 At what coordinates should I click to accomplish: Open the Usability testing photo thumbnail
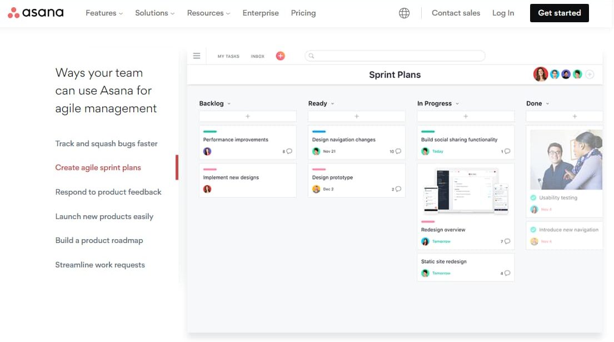tap(566, 160)
